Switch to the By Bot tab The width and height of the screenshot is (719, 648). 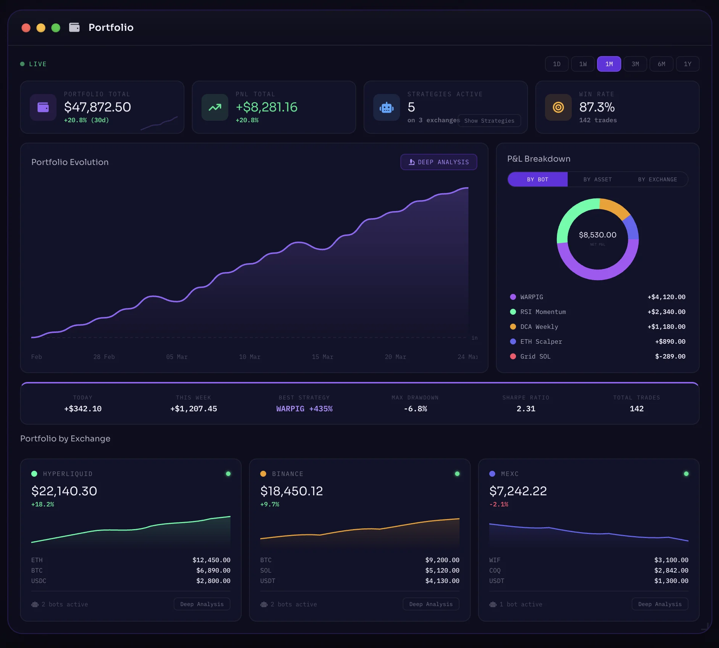click(537, 179)
